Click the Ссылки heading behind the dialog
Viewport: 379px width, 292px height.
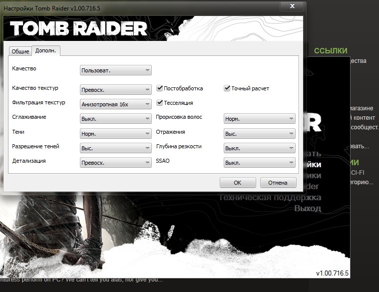pyautogui.click(x=331, y=51)
